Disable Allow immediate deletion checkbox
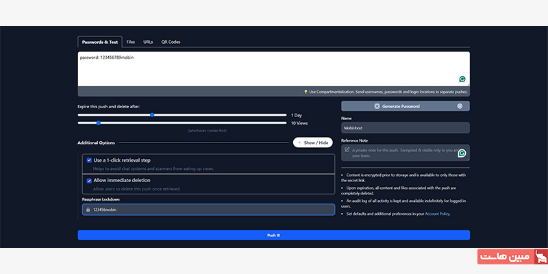 point(89,180)
